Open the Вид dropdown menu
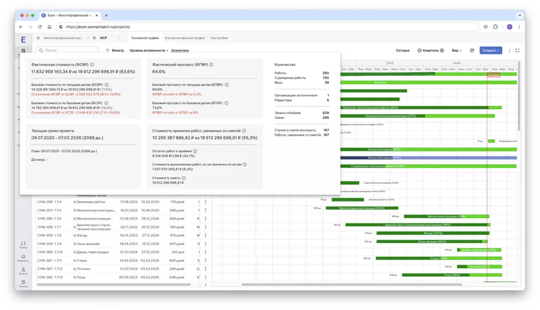Viewport: 540px width, 310px height. coord(456,51)
